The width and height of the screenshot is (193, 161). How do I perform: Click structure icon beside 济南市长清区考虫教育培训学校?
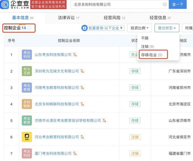click(104, 121)
